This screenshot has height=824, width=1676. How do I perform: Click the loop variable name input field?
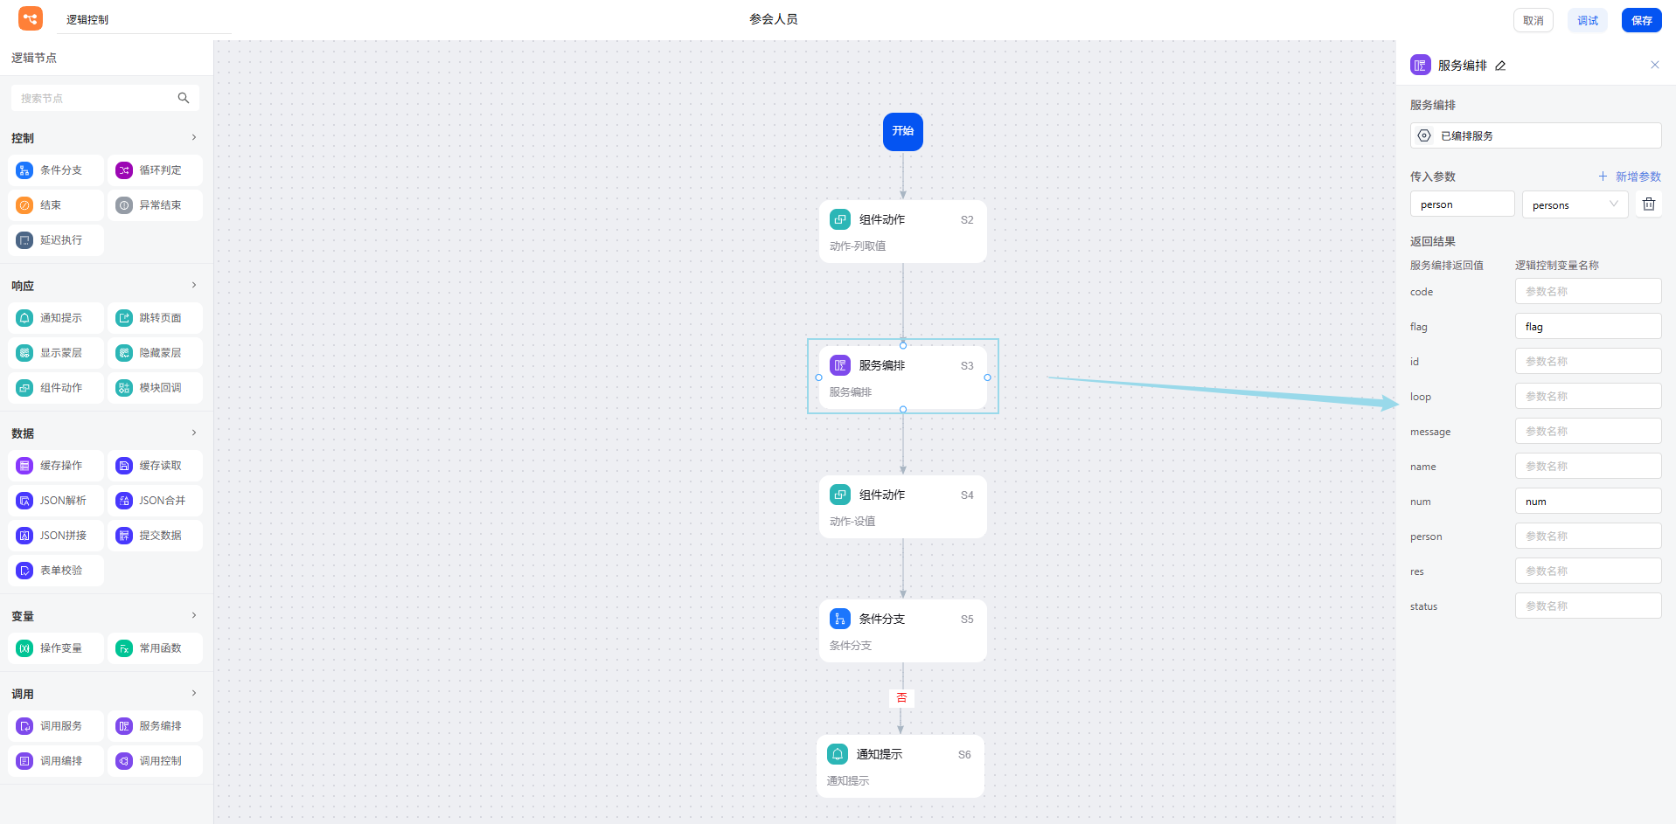[x=1588, y=397]
